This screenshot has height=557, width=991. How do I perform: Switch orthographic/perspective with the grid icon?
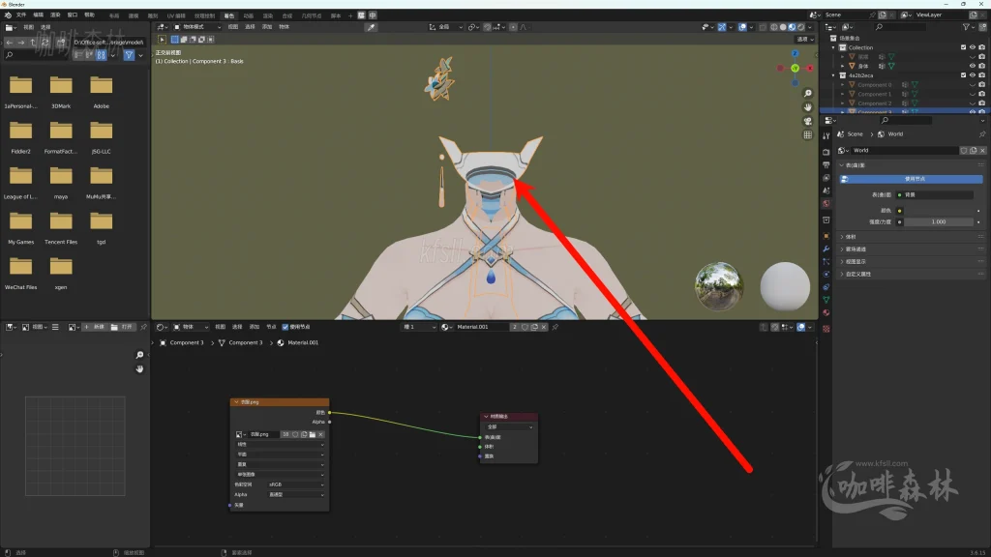[808, 135]
